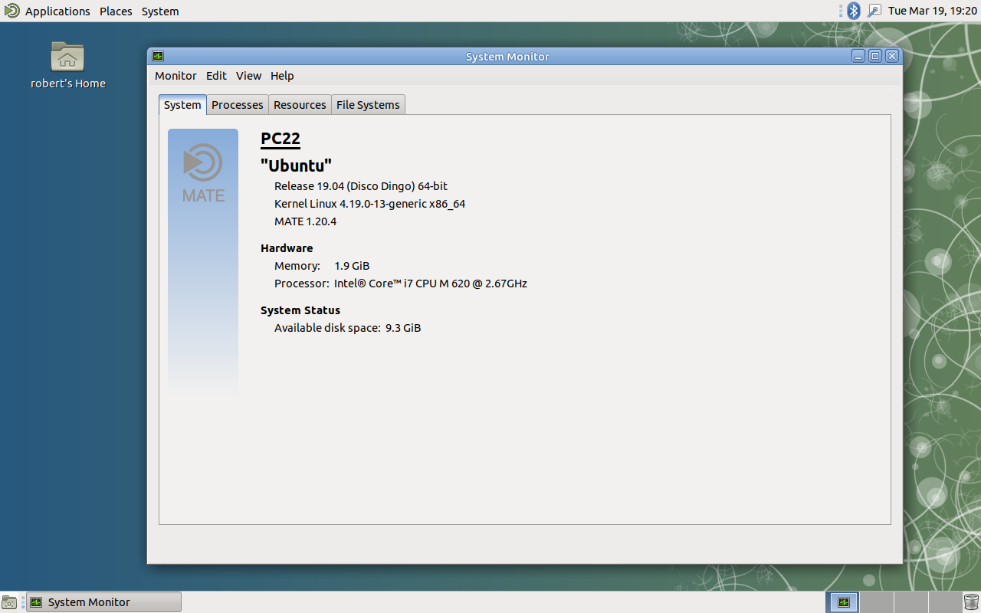Switch to the empty workspace beside Trash
Image resolution: width=981 pixels, height=613 pixels.
click(944, 602)
